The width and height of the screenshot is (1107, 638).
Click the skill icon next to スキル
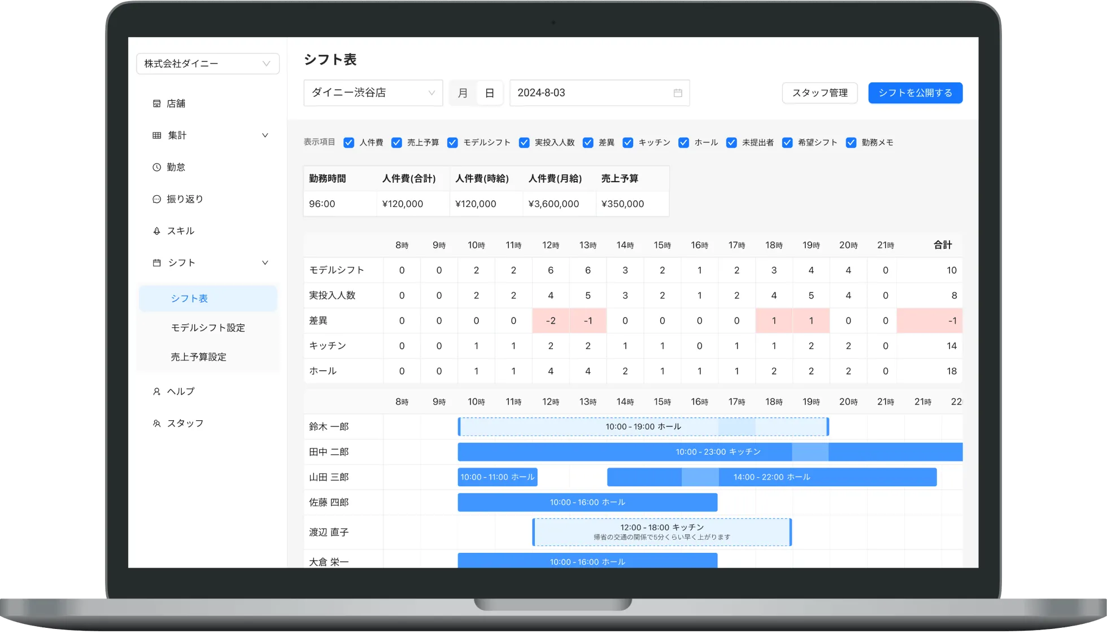(x=156, y=231)
